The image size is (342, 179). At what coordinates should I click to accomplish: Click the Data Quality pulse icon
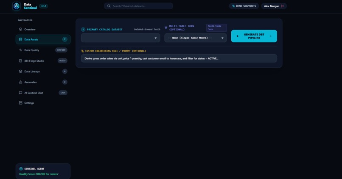pyautogui.click(x=20, y=50)
